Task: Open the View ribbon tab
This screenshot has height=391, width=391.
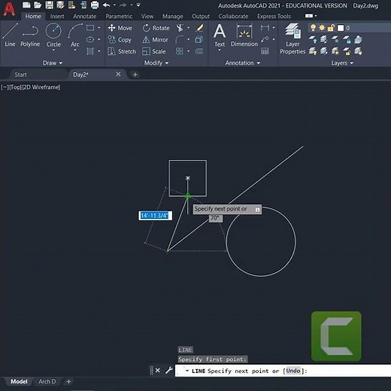Action: tap(147, 17)
